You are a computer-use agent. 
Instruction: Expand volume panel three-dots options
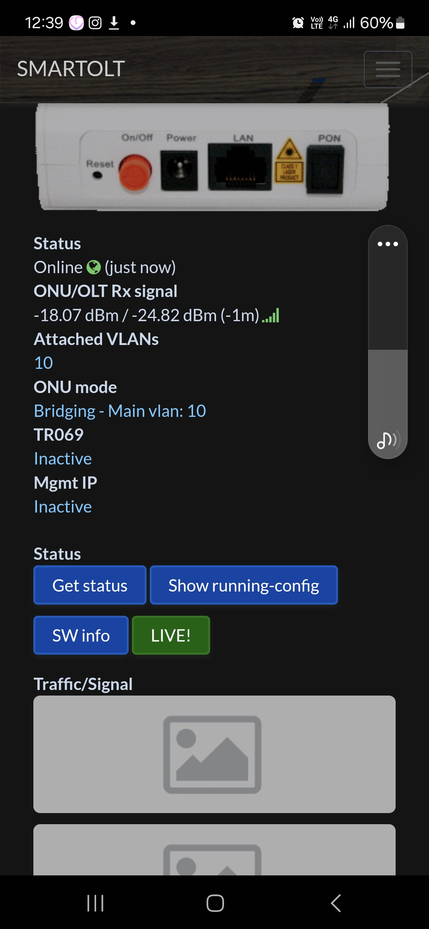[388, 244]
